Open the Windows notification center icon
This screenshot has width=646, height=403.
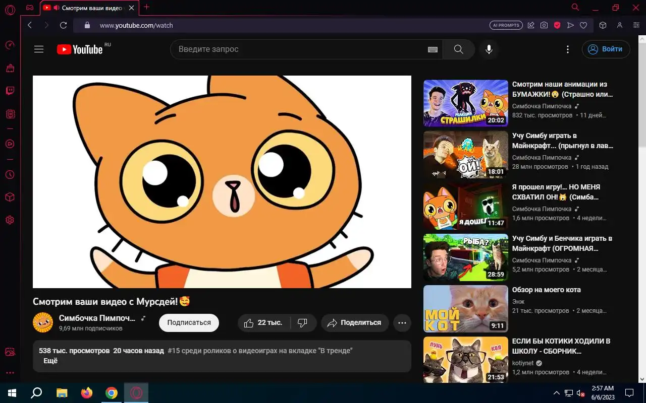point(629,393)
